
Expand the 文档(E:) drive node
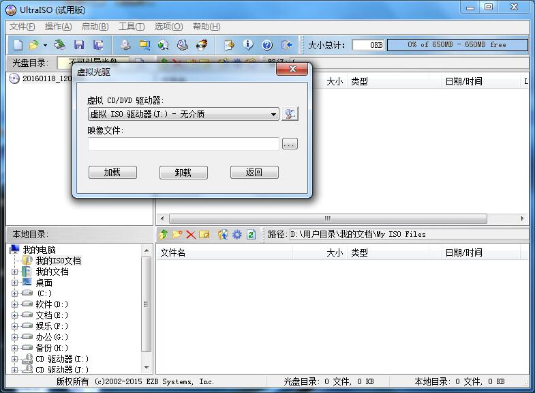tap(15, 315)
